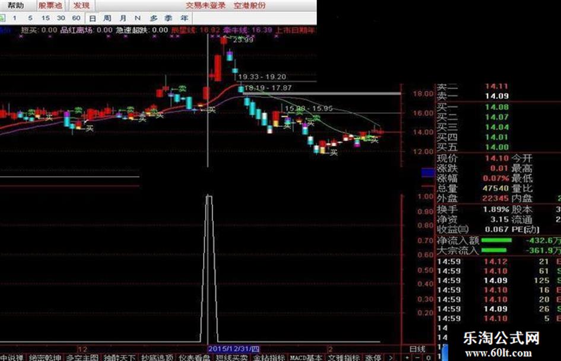Viewport: 561px width, 361px height.
Task: Click the 短买: 0.00 indicator readout
Action: (x=39, y=30)
